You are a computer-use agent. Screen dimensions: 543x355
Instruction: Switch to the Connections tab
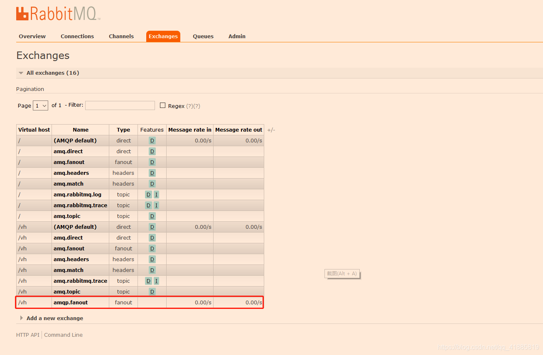pyautogui.click(x=77, y=37)
